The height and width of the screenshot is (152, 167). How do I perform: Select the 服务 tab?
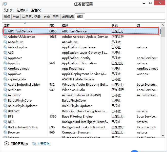click(80, 16)
